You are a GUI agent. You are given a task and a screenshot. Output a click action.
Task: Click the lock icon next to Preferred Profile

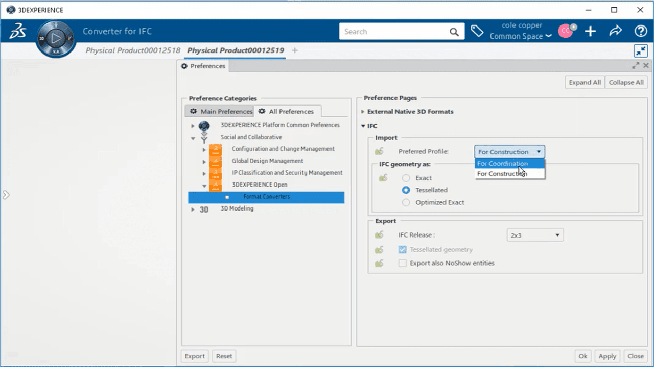(379, 151)
